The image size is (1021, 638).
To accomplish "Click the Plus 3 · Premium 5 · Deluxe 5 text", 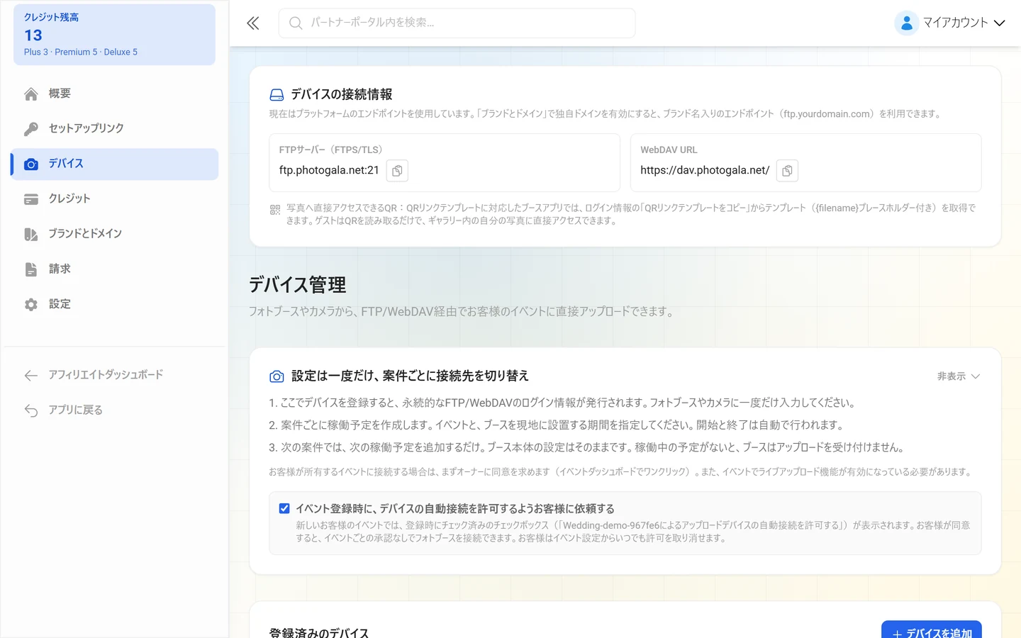I will click(81, 52).
